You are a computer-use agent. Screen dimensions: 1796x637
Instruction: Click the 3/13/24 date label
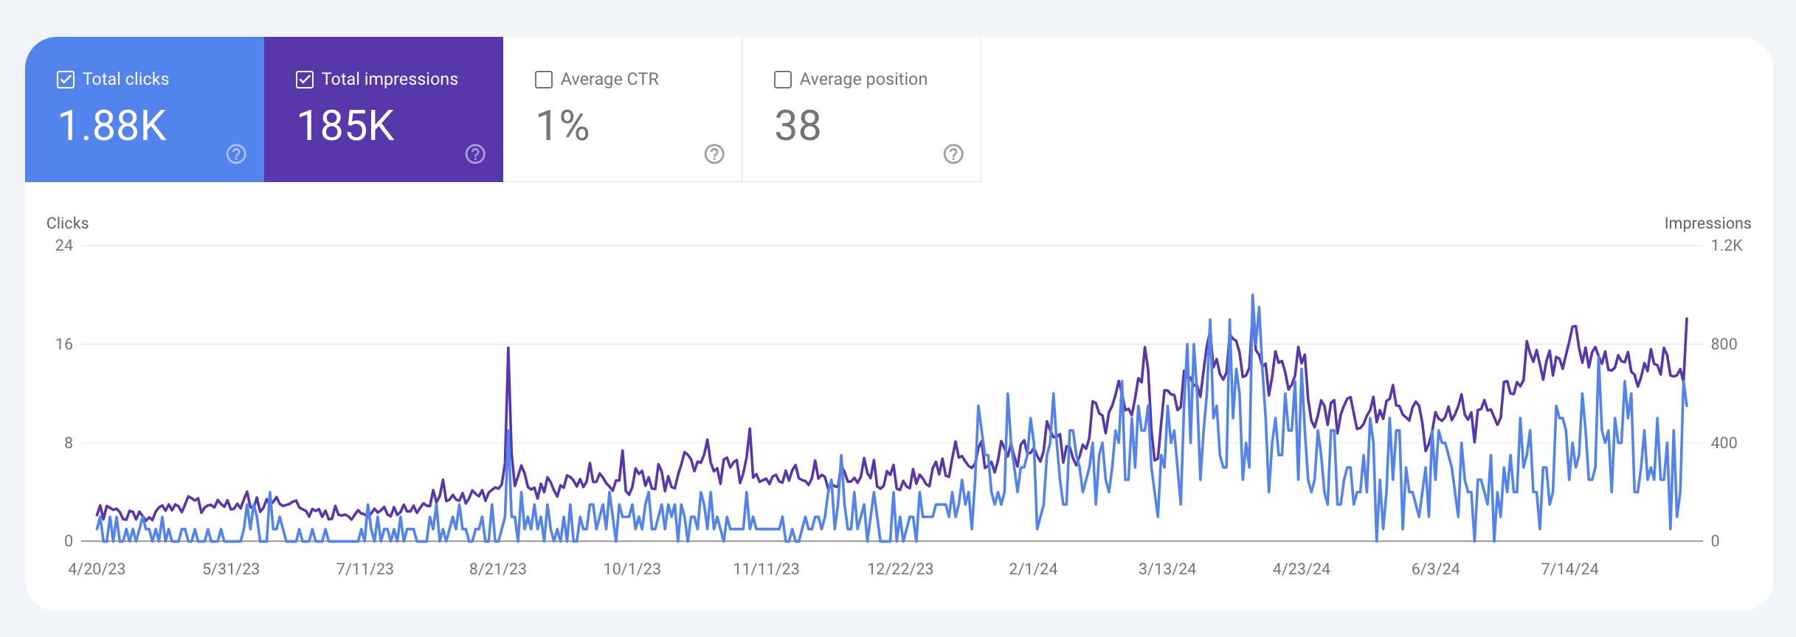1167,569
